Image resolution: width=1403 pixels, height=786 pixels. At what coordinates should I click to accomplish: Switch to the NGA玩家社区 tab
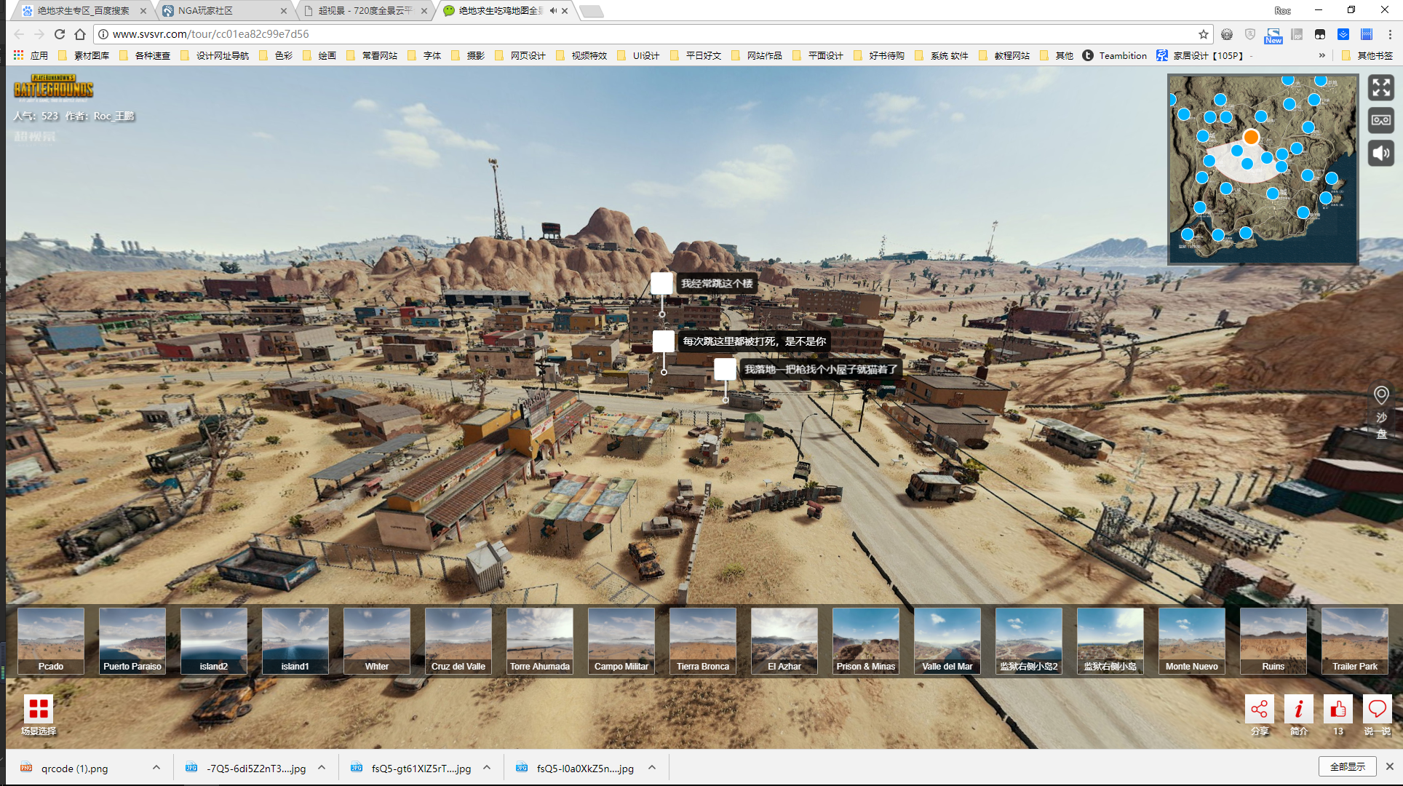[x=223, y=11]
